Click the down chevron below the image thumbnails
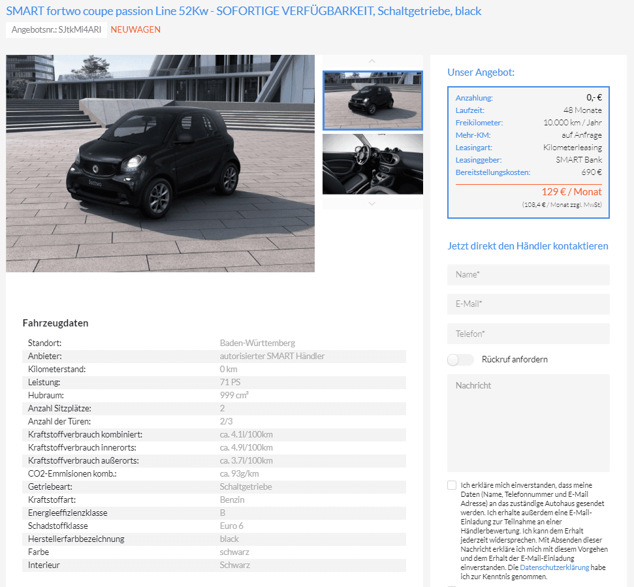 (x=372, y=204)
